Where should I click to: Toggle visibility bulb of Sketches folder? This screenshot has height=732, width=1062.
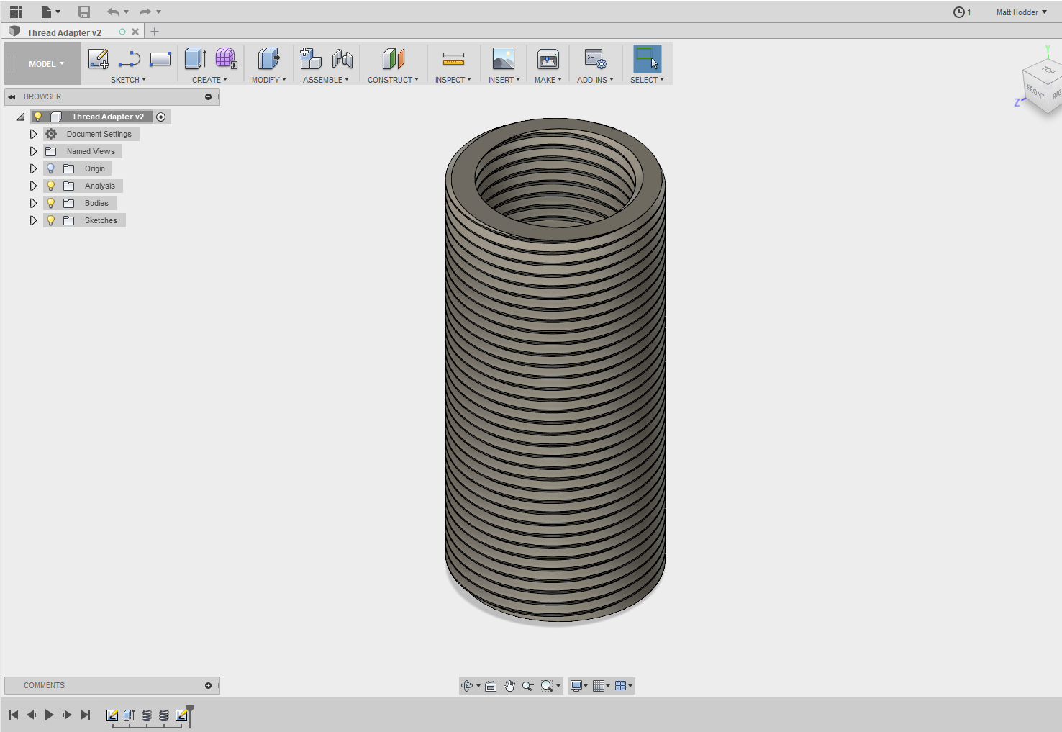point(50,220)
